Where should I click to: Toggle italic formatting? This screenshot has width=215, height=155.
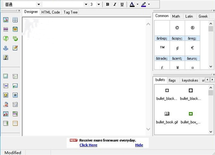coord(115,4)
